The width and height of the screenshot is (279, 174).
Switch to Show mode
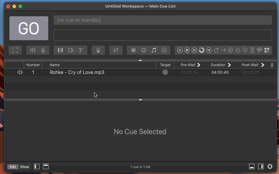tap(25, 167)
